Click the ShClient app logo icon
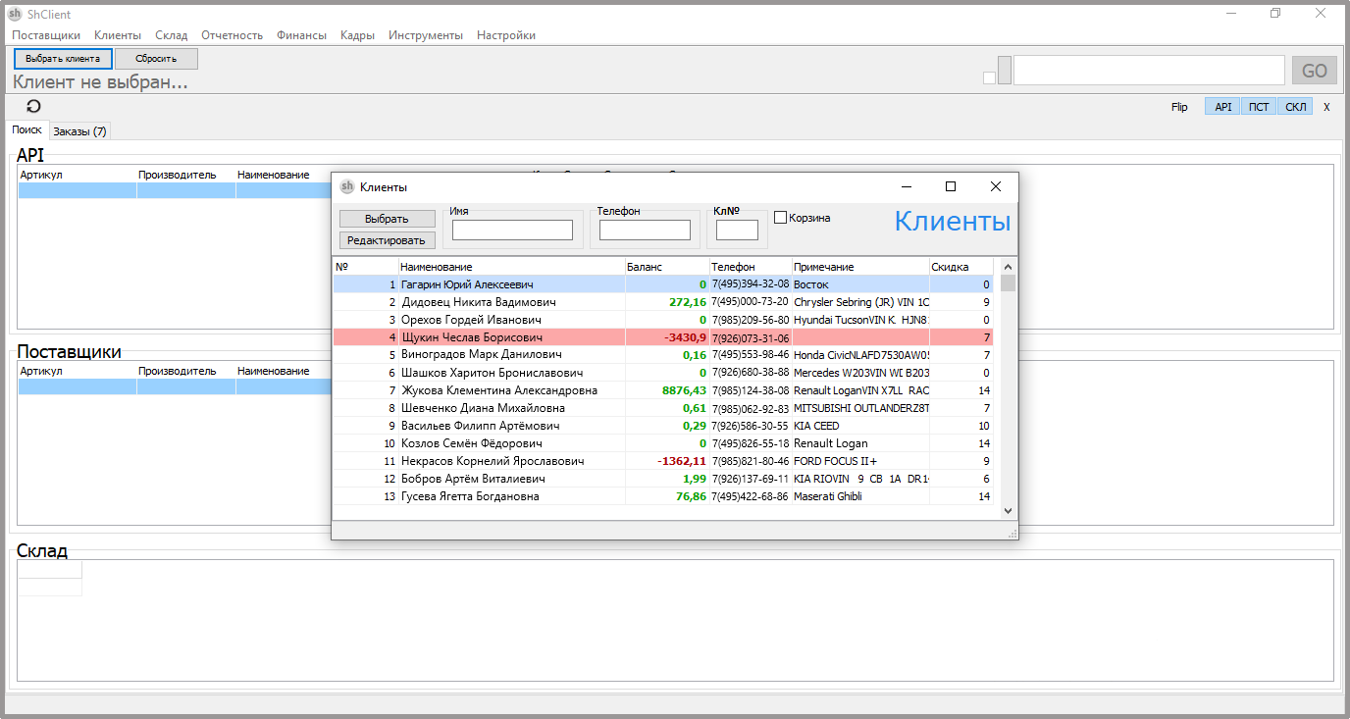 pos(16,15)
